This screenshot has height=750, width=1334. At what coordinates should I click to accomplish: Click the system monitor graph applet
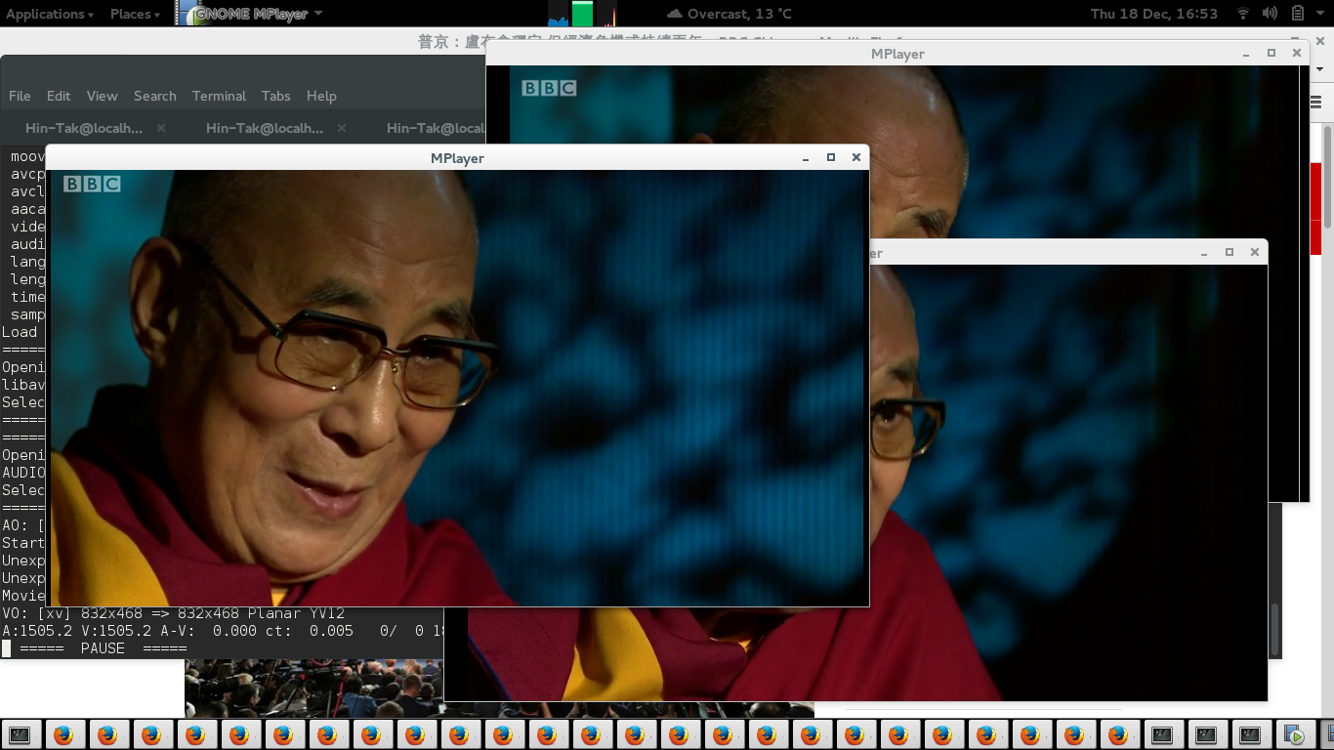point(582,14)
